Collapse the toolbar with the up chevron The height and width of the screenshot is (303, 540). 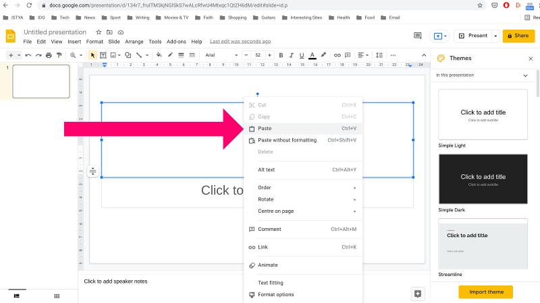tap(424, 55)
